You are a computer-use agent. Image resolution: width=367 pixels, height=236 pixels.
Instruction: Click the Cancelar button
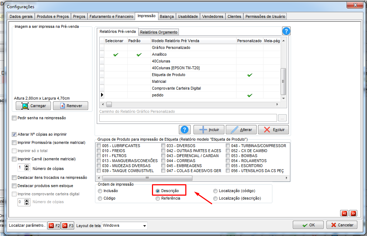[x=342, y=225]
